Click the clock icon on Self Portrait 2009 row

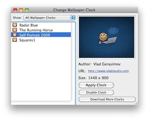click(15, 35)
